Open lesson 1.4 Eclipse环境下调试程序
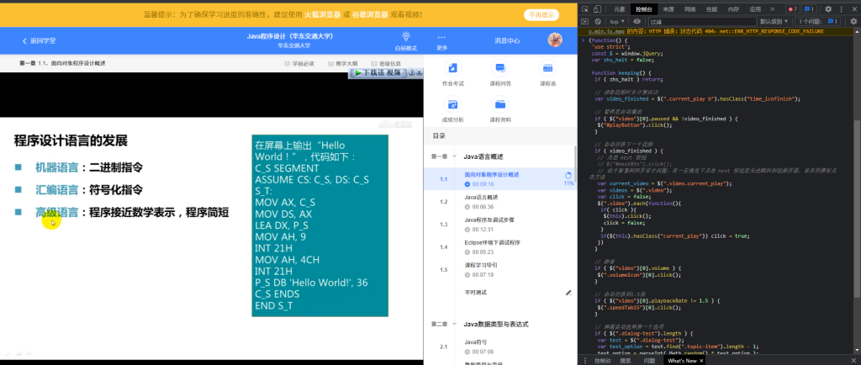The width and height of the screenshot is (861, 365). [x=499, y=247]
